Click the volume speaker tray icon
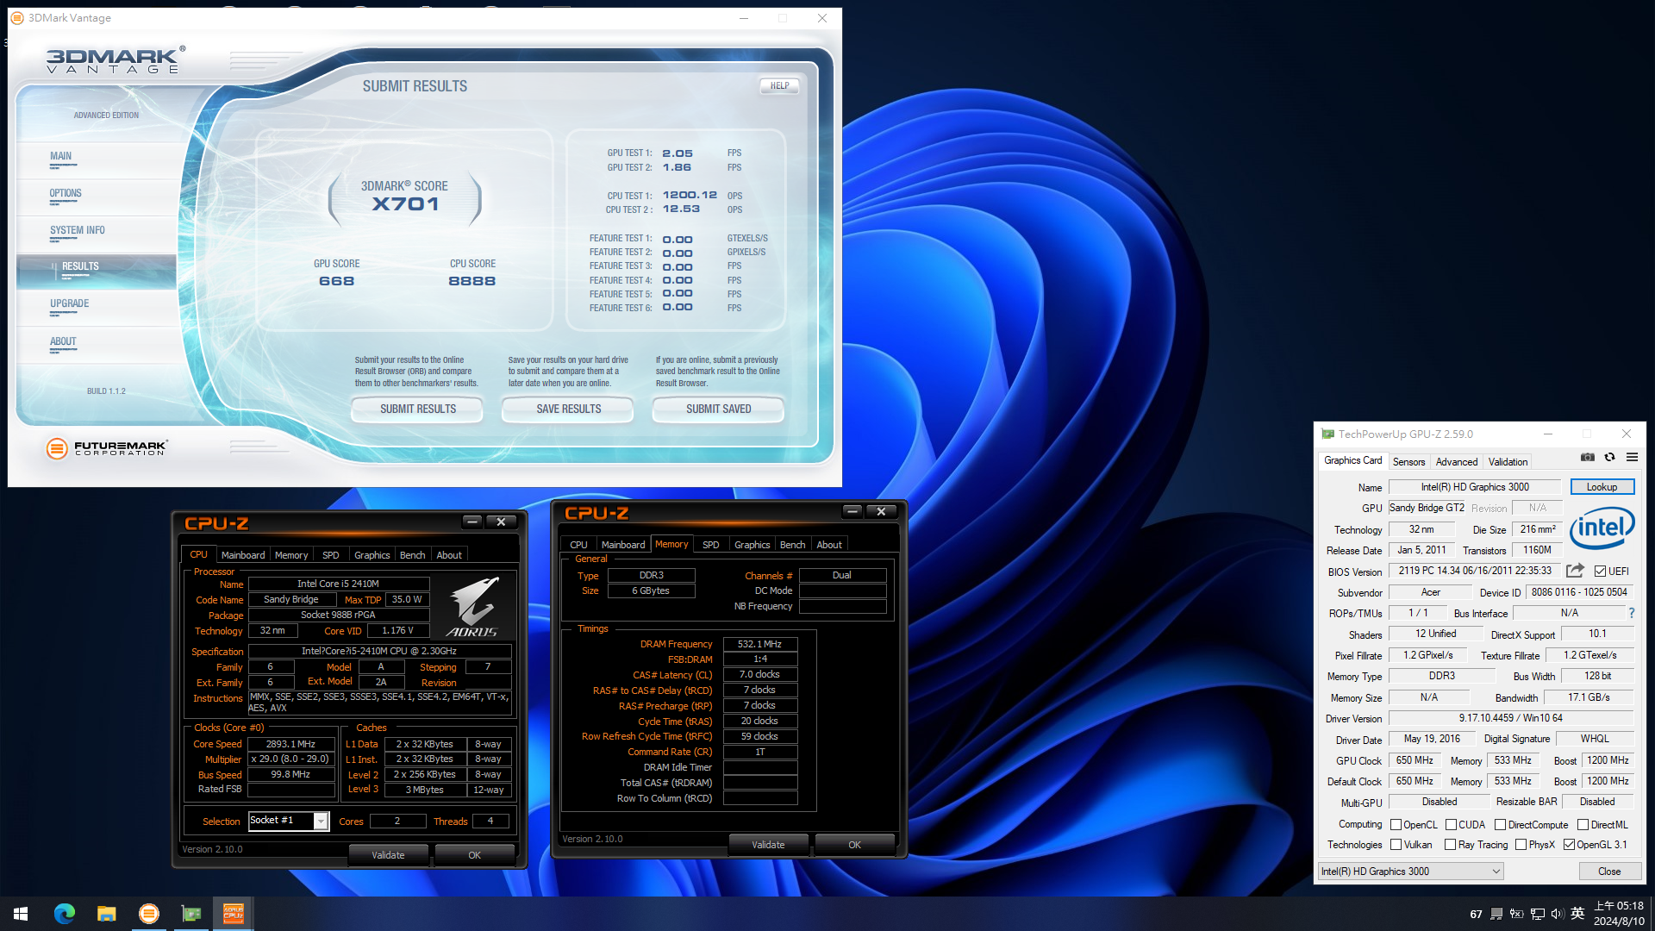The image size is (1655, 931). point(1557,914)
